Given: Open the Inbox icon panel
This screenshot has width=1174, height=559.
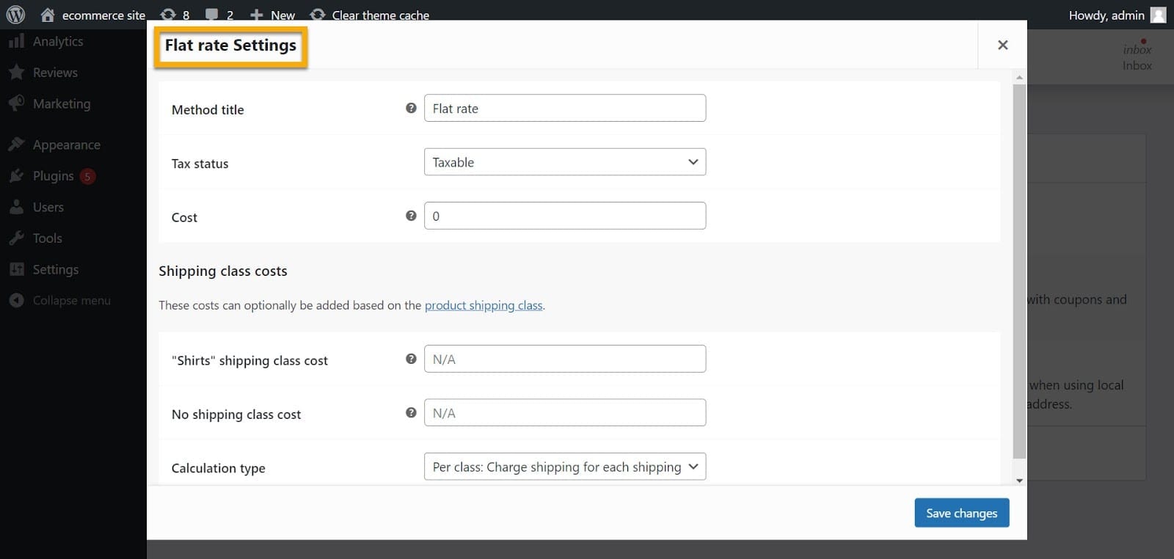Looking at the screenshot, I should point(1137,55).
